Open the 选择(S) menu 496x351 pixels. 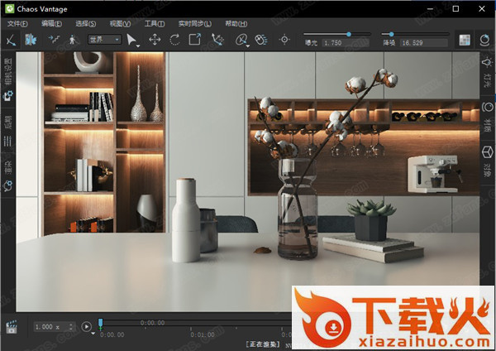point(86,24)
